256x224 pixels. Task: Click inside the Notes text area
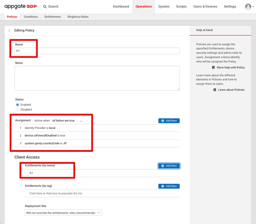97,78
